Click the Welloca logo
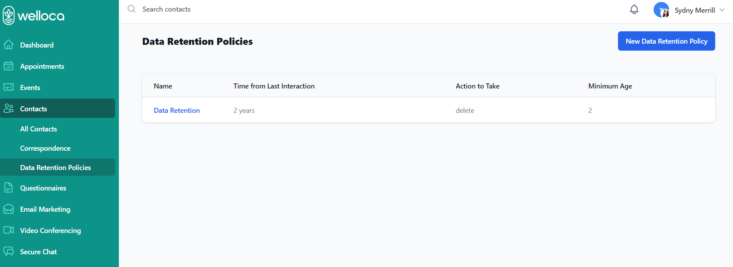 pyautogui.click(x=34, y=15)
